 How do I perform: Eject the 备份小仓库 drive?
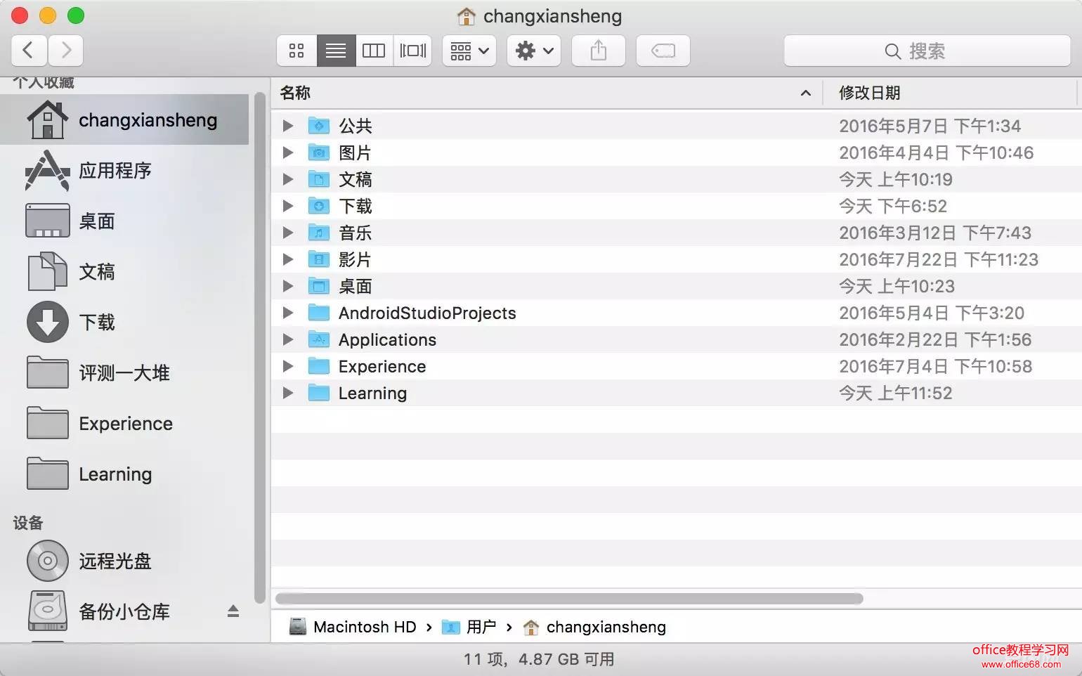pyautogui.click(x=233, y=611)
